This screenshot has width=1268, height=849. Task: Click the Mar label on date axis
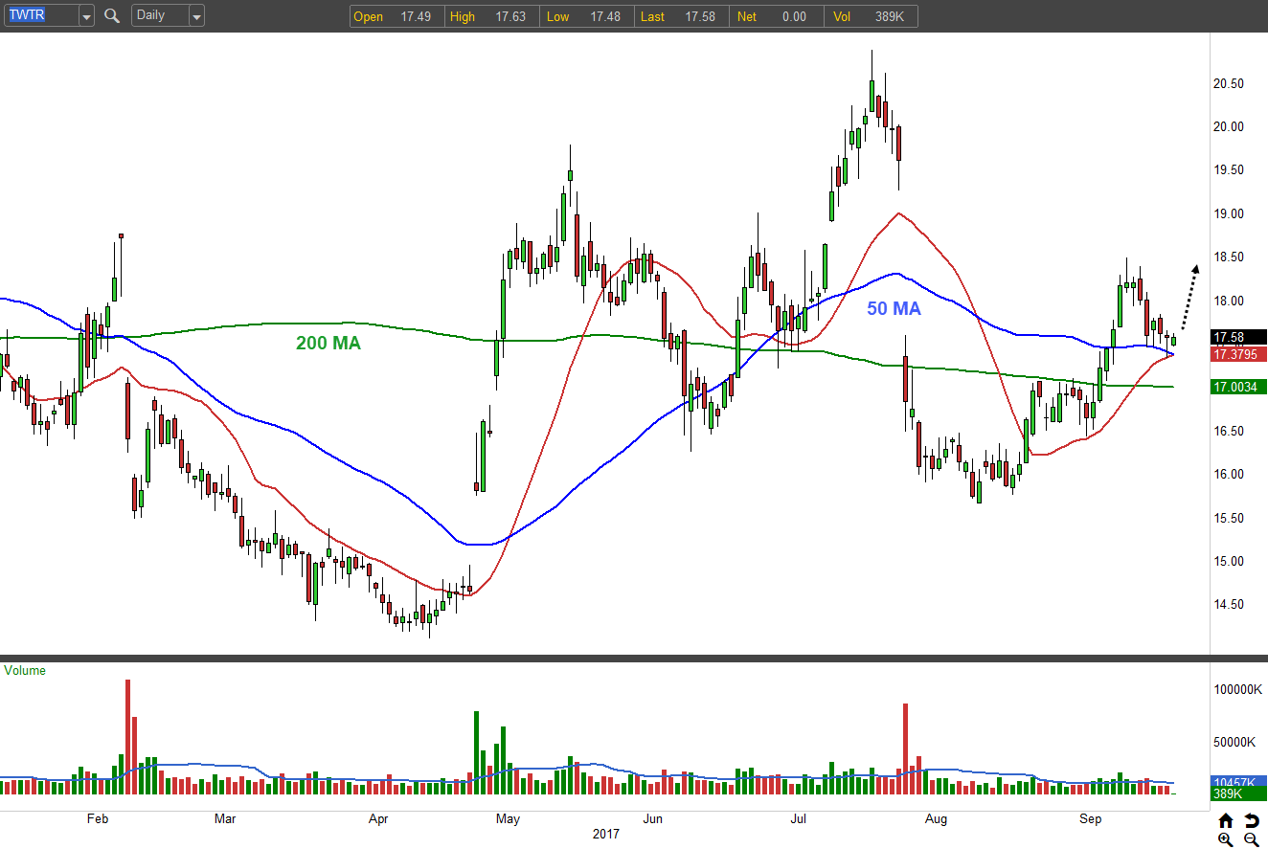225,819
